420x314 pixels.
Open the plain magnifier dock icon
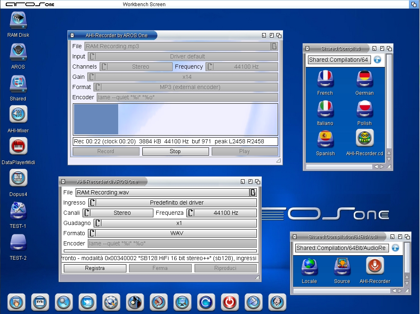[64, 302]
